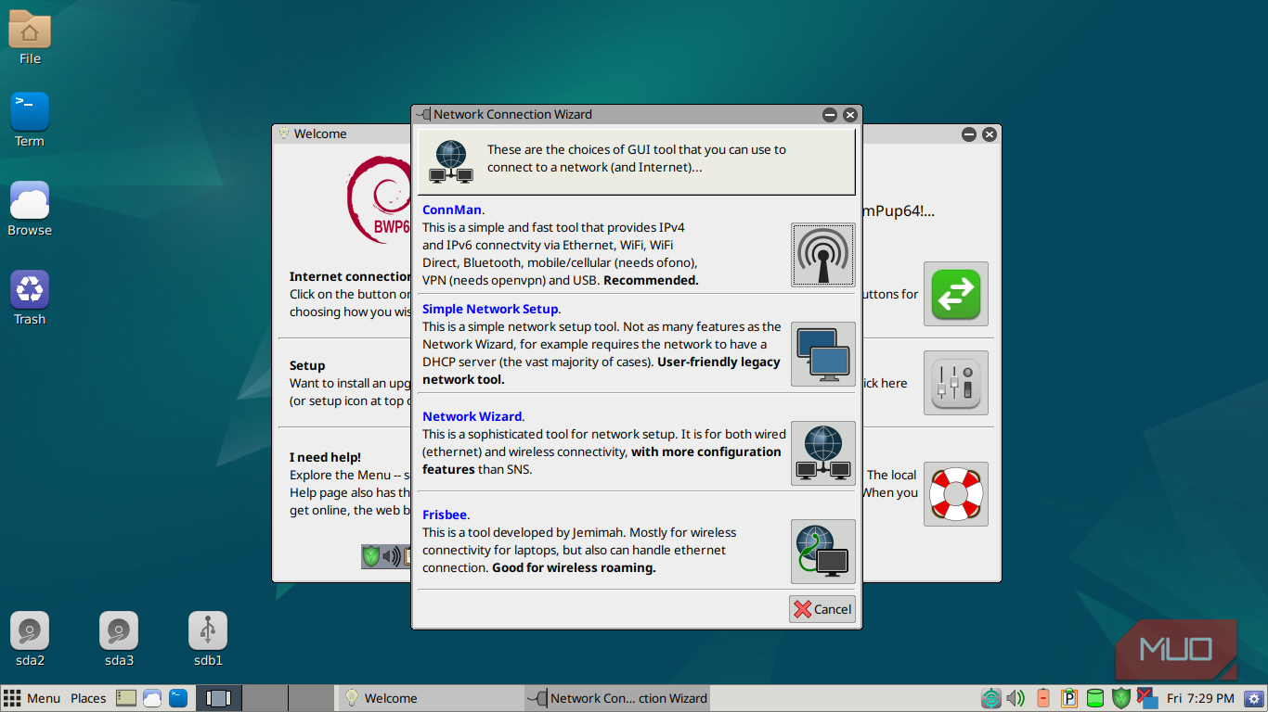This screenshot has height=712, width=1268.
Task: Click the Fri 7:29 PM clock
Action: [x=1201, y=698]
